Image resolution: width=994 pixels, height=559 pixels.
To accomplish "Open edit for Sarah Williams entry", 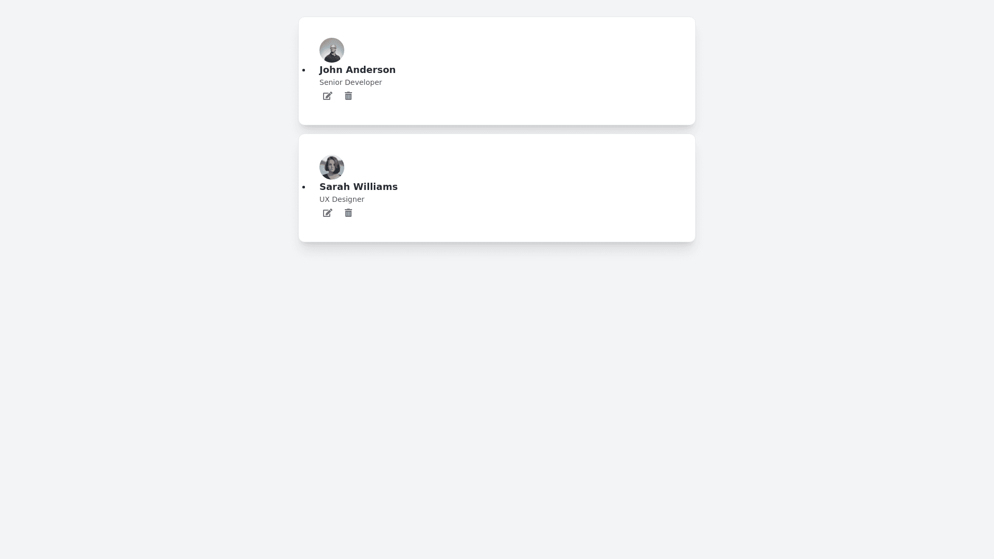I will pos(328,213).
